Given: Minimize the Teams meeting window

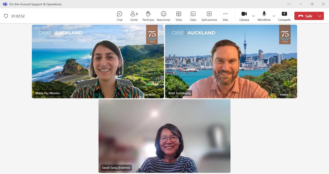Looking at the screenshot, I should point(301,4).
